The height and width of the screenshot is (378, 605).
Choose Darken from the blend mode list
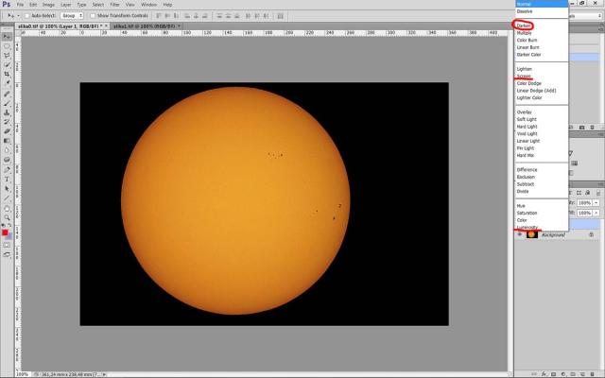[525, 25]
